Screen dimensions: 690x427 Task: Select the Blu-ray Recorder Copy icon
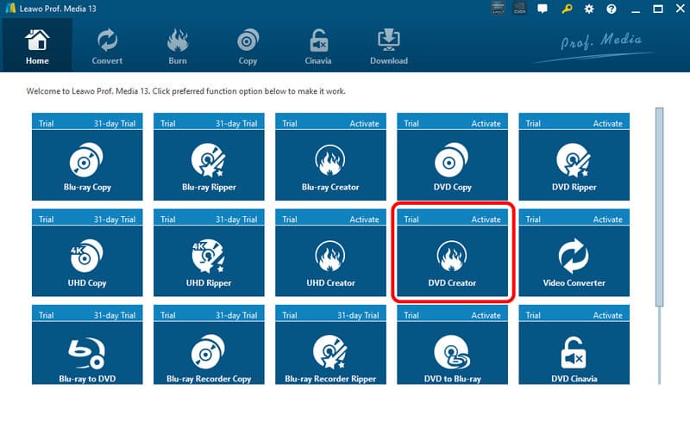pyautogui.click(x=209, y=353)
